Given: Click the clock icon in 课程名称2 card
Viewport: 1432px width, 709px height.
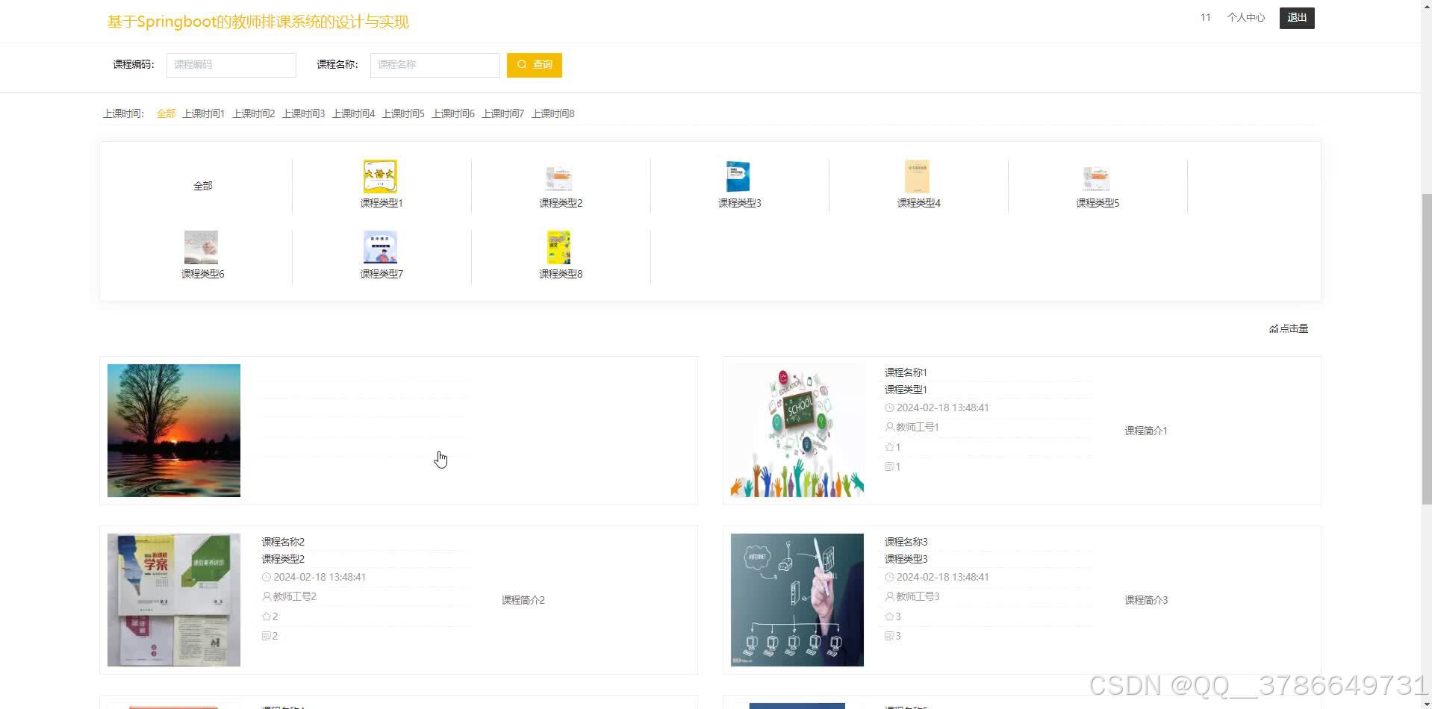Looking at the screenshot, I should click(267, 577).
